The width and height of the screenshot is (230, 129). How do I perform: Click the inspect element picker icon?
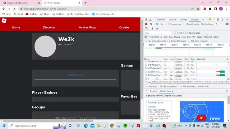[x=146, y=20]
